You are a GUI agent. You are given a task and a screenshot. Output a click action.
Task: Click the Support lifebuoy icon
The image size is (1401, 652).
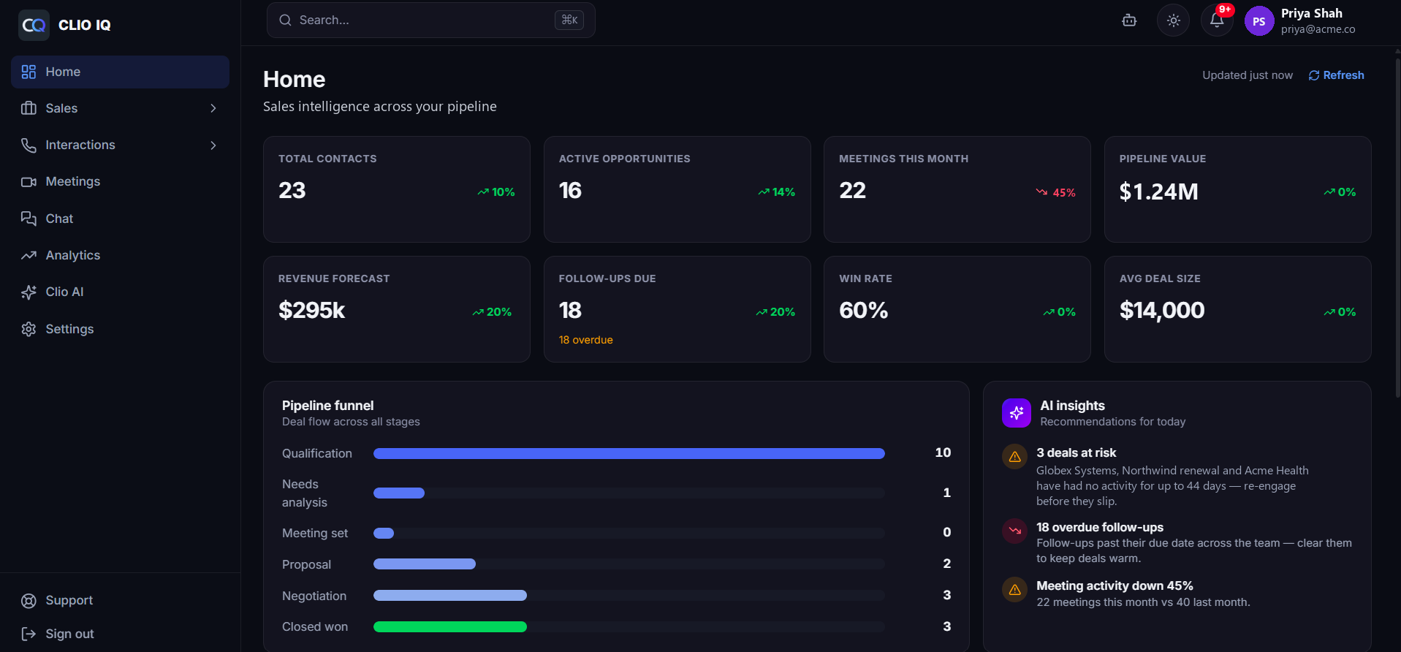(29, 601)
